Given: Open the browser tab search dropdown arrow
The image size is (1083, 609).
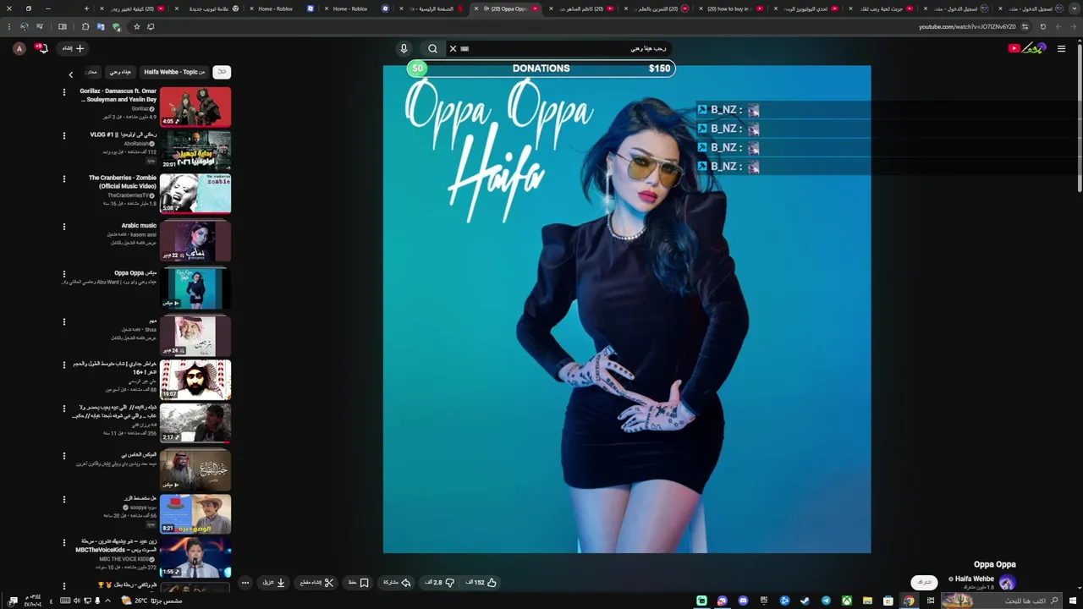Looking at the screenshot, I should click(1074, 8).
